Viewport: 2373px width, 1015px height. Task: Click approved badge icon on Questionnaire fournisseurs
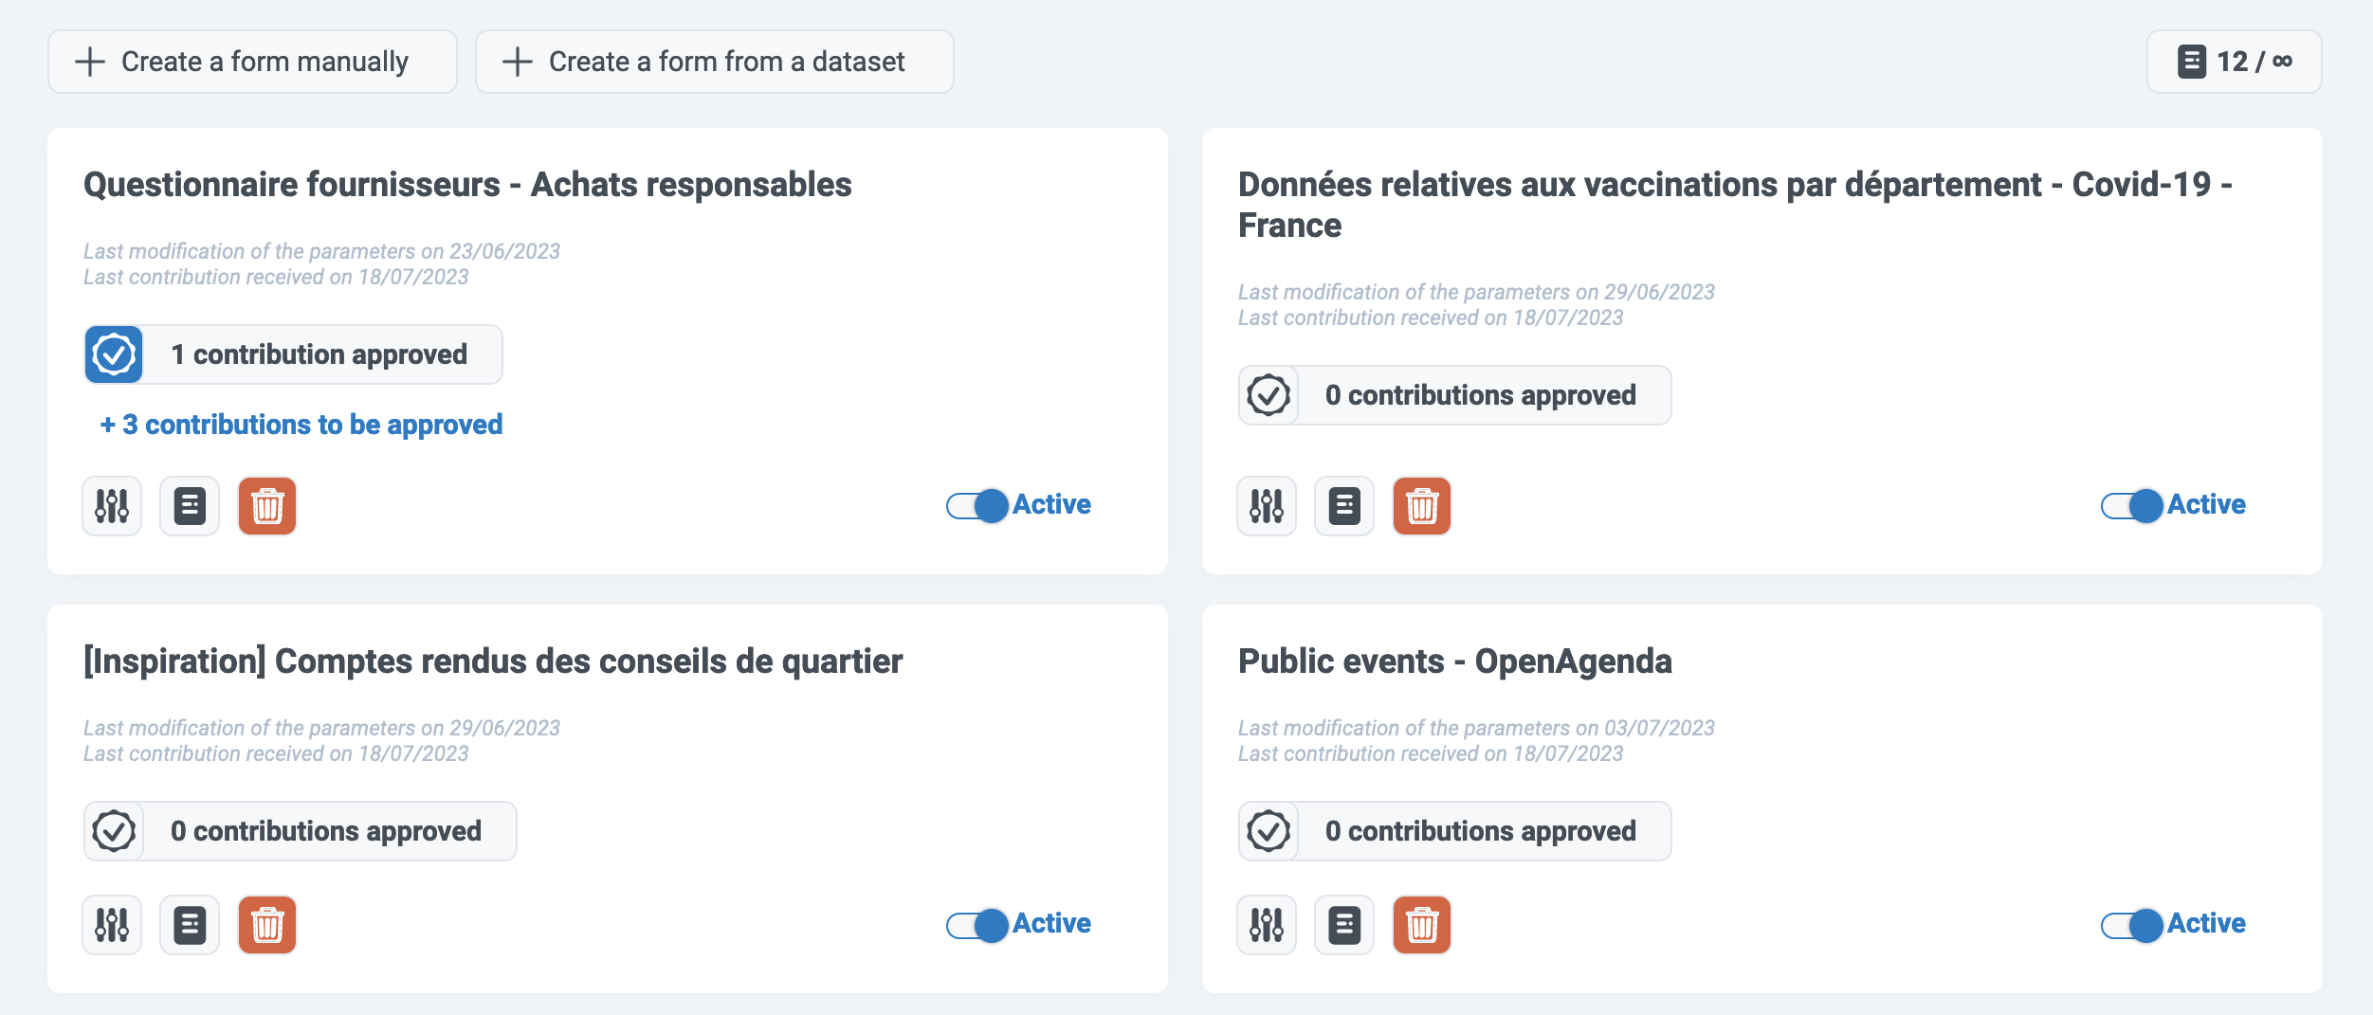pos(114,354)
